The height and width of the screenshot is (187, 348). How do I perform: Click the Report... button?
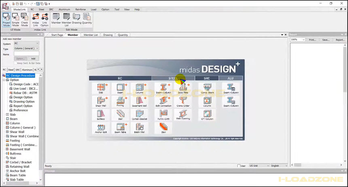340,40
